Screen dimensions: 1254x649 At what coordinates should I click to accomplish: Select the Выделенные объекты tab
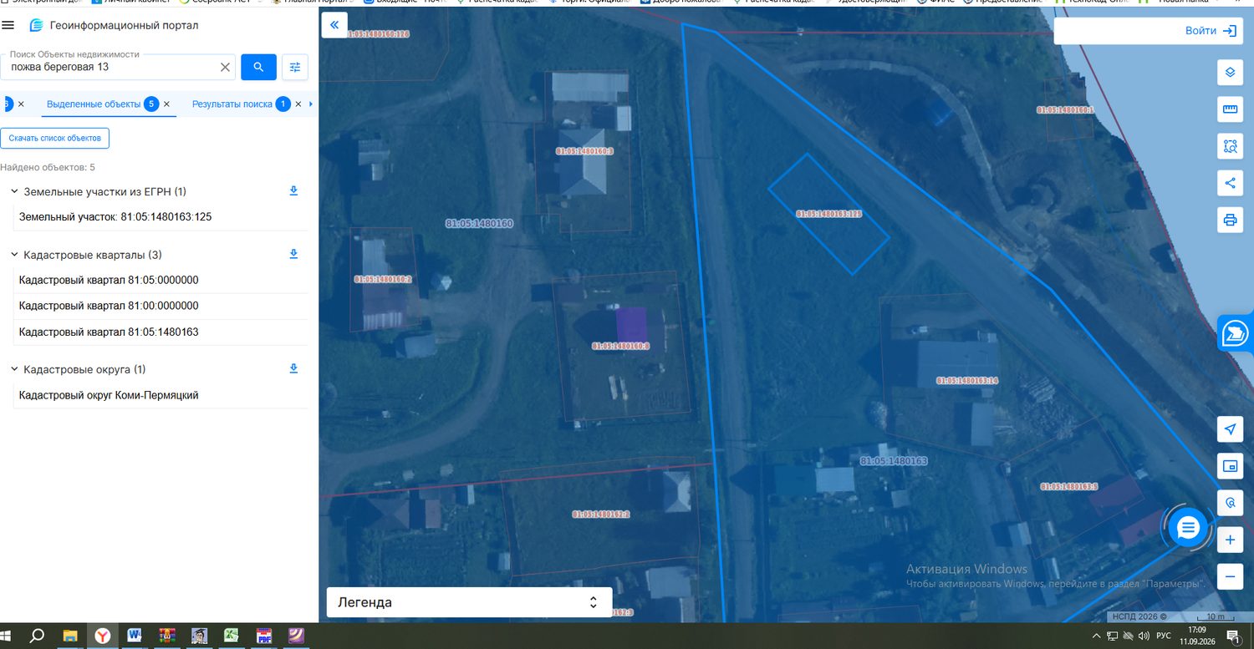[94, 104]
